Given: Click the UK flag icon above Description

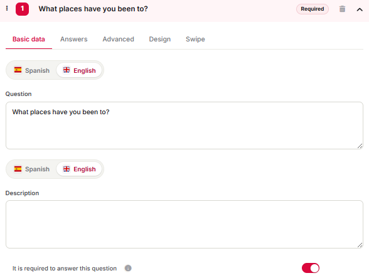Looking at the screenshot, I should [x=67, y=169].
